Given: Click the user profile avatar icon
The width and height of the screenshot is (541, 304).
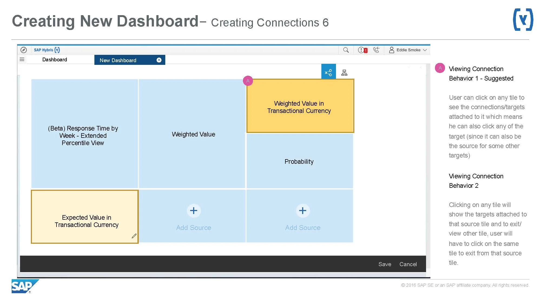Looking at the screenshot, I should tap(391, 50).
